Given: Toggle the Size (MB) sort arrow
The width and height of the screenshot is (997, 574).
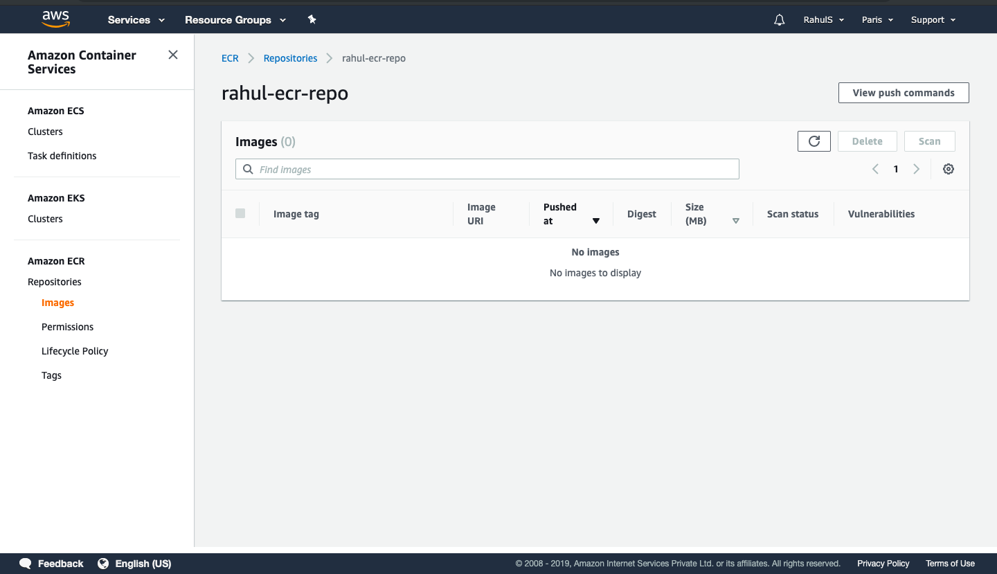Looking at the screenshot, I should (x=736, y=220).
